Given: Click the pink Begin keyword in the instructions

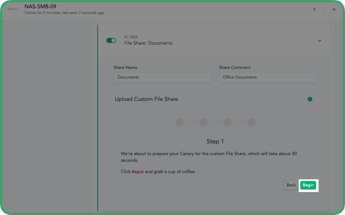Looking at the screenshot, I should (x=138, y=172).
